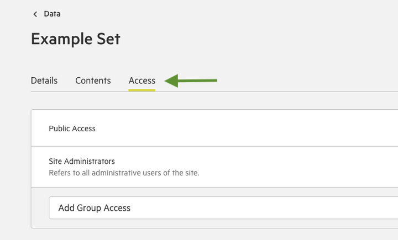Viewport: 398px width, 240px height.
Task: Click the Public Access label text
Action: pyautogui.click(x=72, y=129)
